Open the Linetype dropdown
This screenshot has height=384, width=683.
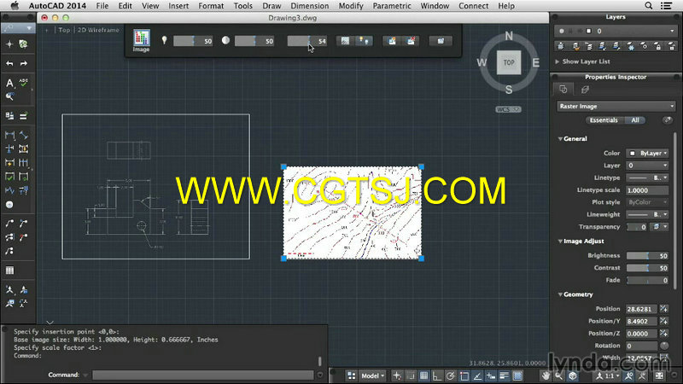tap(647, 177)
